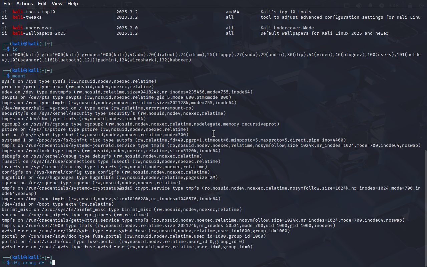Click the 'tracefs on /sys/kernel/tracing' line
The image size is (427, 267).
click(x=104, y=167)
